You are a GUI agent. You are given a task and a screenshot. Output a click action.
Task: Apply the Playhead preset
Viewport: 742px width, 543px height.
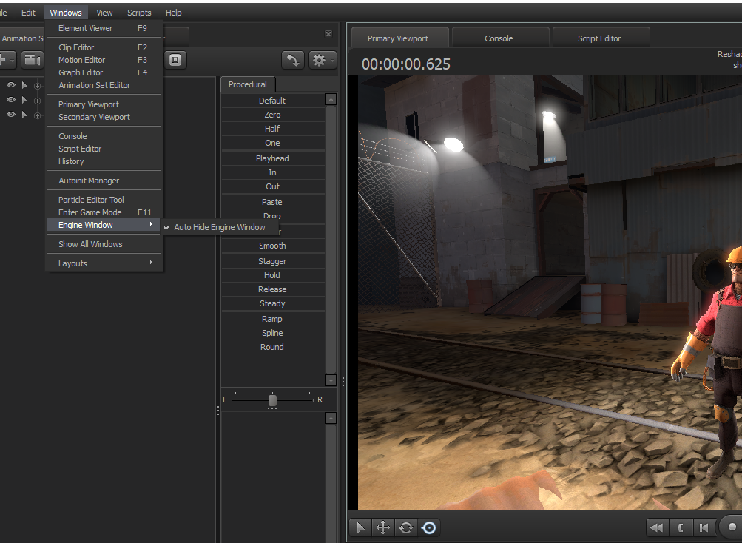272,158
